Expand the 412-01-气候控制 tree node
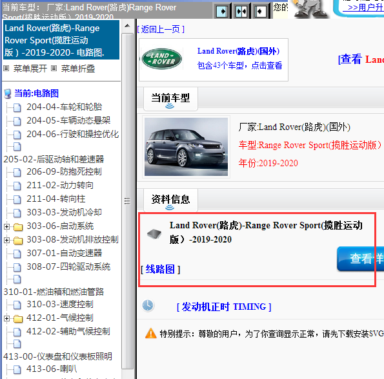This screenshot has height=379, width=384. click(7, 318)
